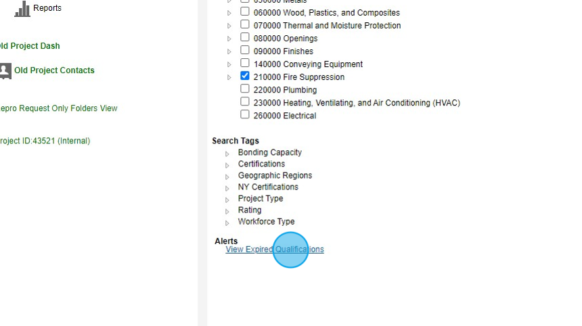Open Repro Request Only Folders View link

pos(58,108)
